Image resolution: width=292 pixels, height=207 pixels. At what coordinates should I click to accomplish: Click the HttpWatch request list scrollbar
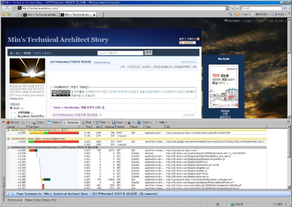(289, 157)
